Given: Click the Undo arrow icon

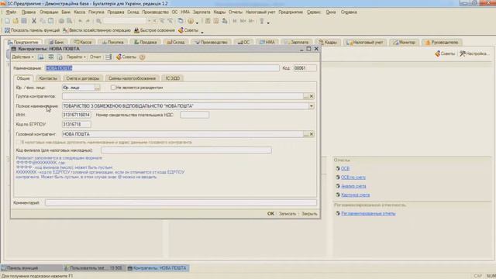Looking at the screenshot, I should pos(81,21).
